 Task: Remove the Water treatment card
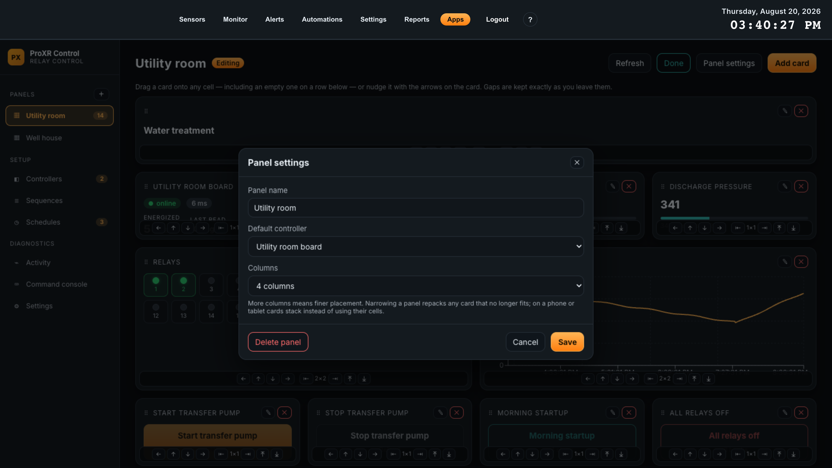click(x=801, y=111)
